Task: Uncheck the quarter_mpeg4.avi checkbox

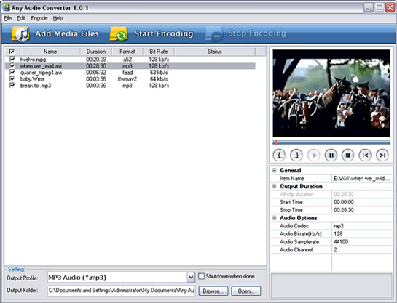Action: coord(12,72)
